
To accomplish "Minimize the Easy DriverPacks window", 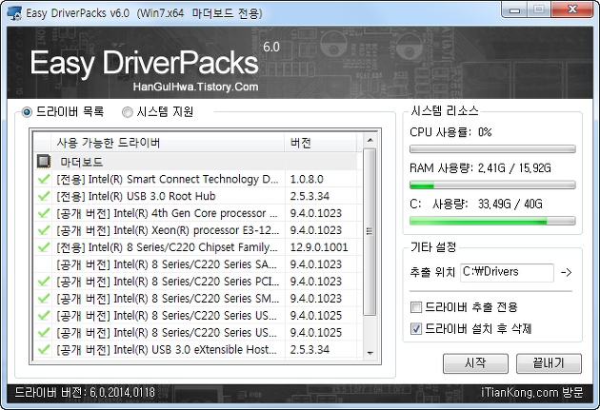I will coord(514,10).
